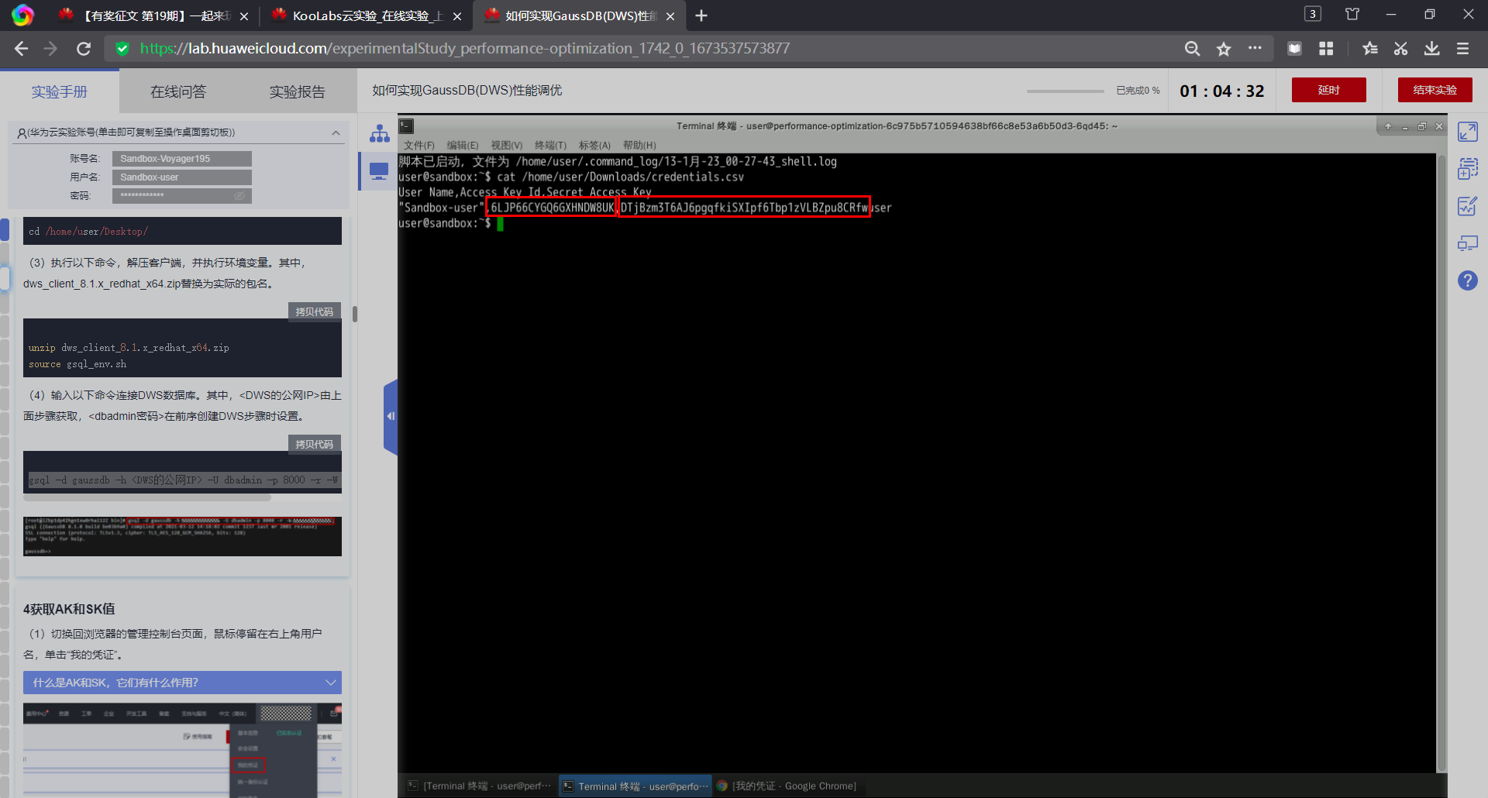The image size is (1488, 798).
Task: Click the gsql code block horizontal scrollbar
Action: pos(147,497)
